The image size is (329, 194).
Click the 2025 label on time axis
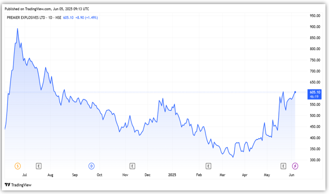pyautogui.click(x=172, y=175)
